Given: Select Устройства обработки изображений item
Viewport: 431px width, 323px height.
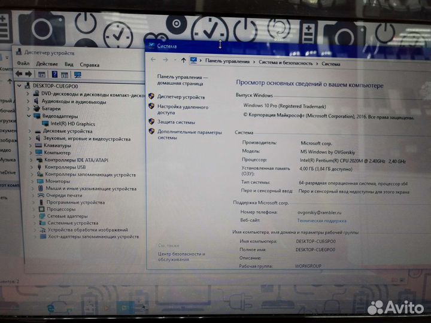Looking at the screenshot, I should tap(88, 230).
